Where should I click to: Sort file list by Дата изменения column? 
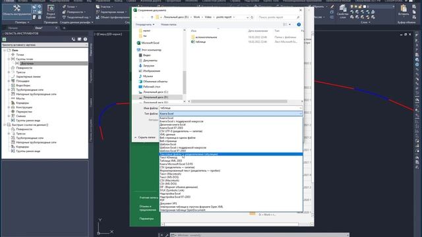258,31
